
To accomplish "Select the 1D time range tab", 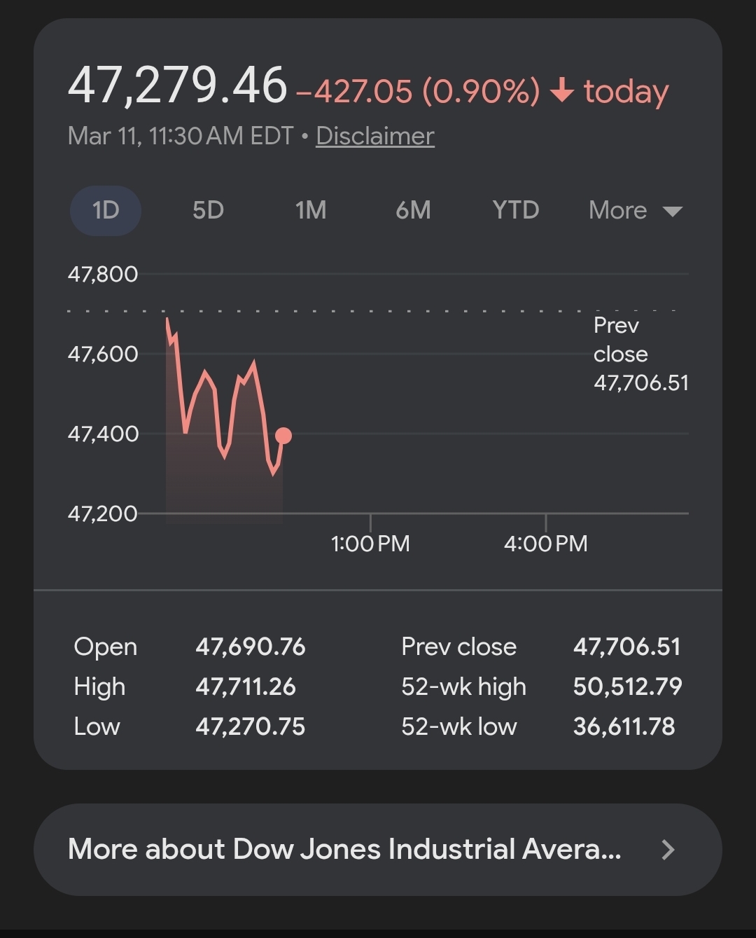I will [x=106, y=210].
